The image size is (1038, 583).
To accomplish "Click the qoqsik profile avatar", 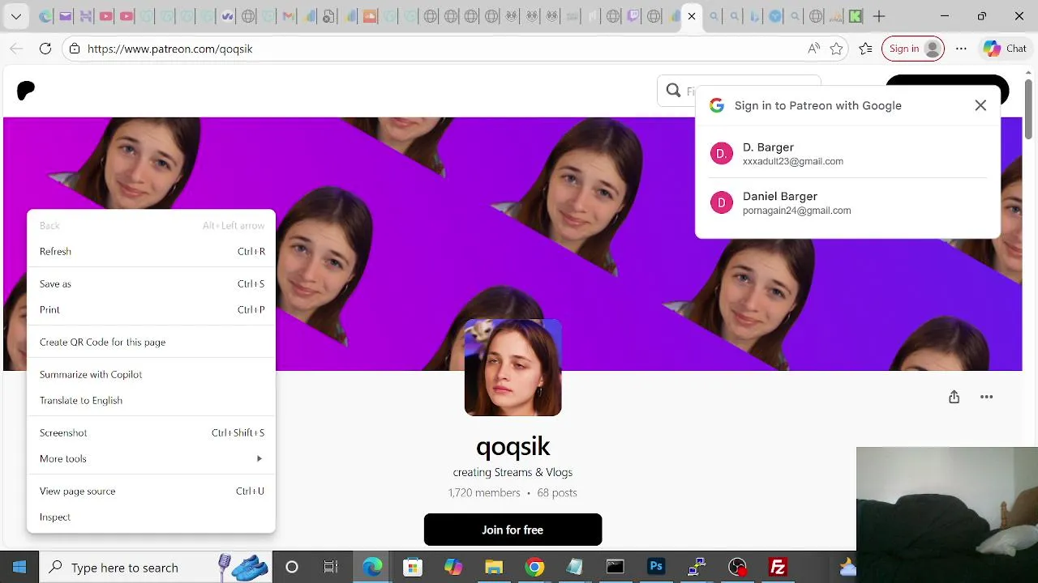I will click(513, 368).
